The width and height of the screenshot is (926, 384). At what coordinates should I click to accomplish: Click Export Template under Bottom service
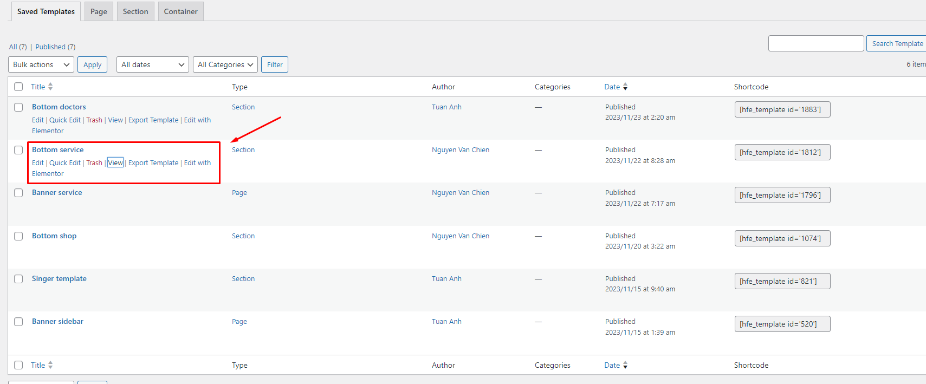(153, 162)
